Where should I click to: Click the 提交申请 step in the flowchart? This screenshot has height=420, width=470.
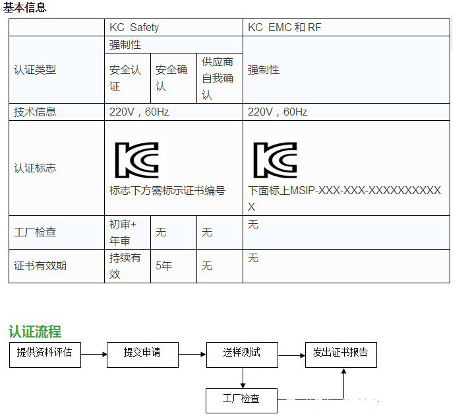(x=142, y=353)
